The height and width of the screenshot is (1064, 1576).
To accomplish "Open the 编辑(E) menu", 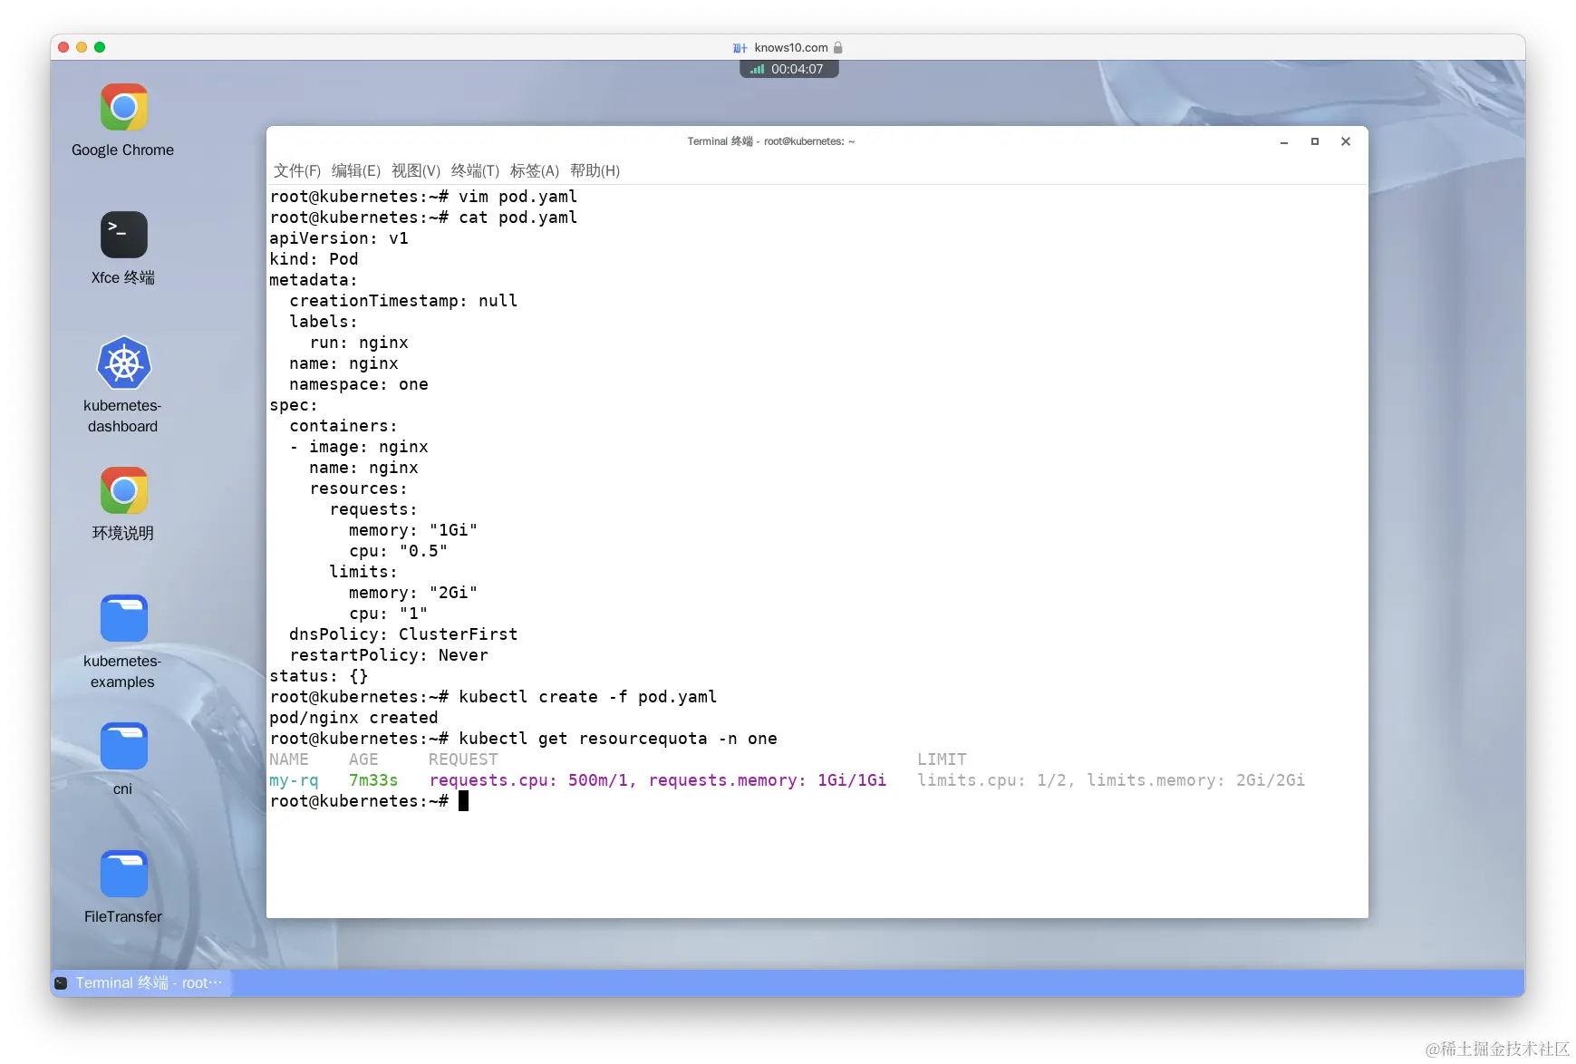I will (x=357, y=170).
